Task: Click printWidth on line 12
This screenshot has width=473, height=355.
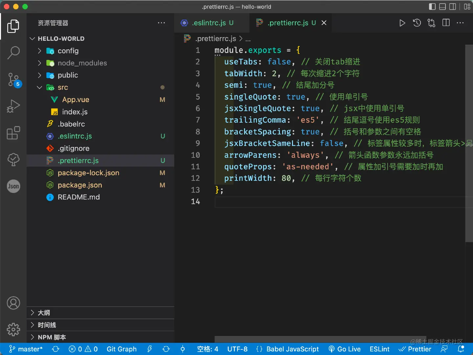Action: coord(248,178)
